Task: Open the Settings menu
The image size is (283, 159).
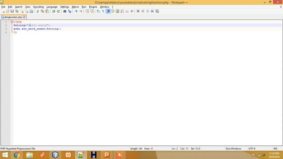Action: (65, 7)
